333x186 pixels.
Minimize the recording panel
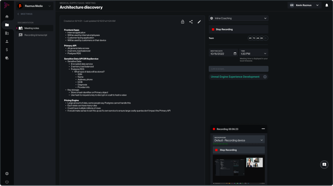point(263,129)
